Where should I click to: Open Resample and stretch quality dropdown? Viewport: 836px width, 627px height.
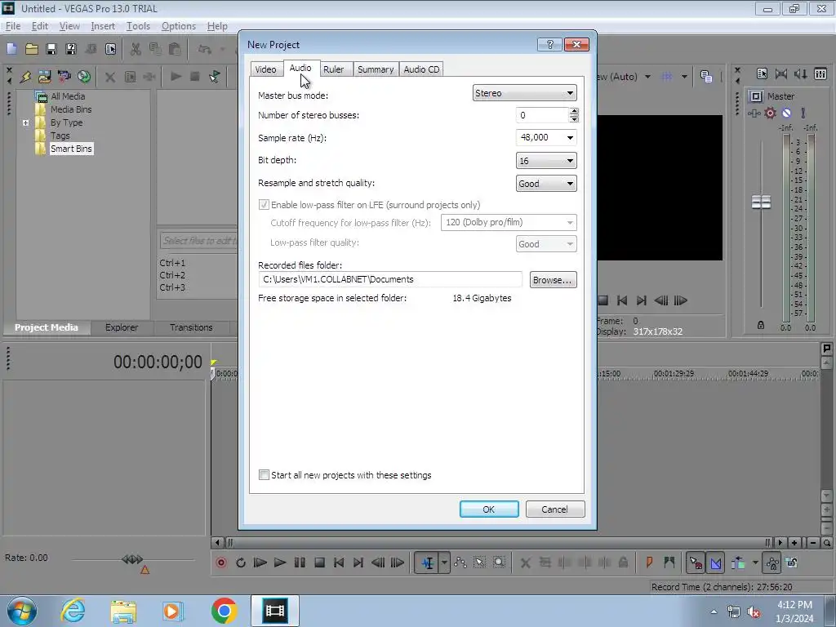546,184
